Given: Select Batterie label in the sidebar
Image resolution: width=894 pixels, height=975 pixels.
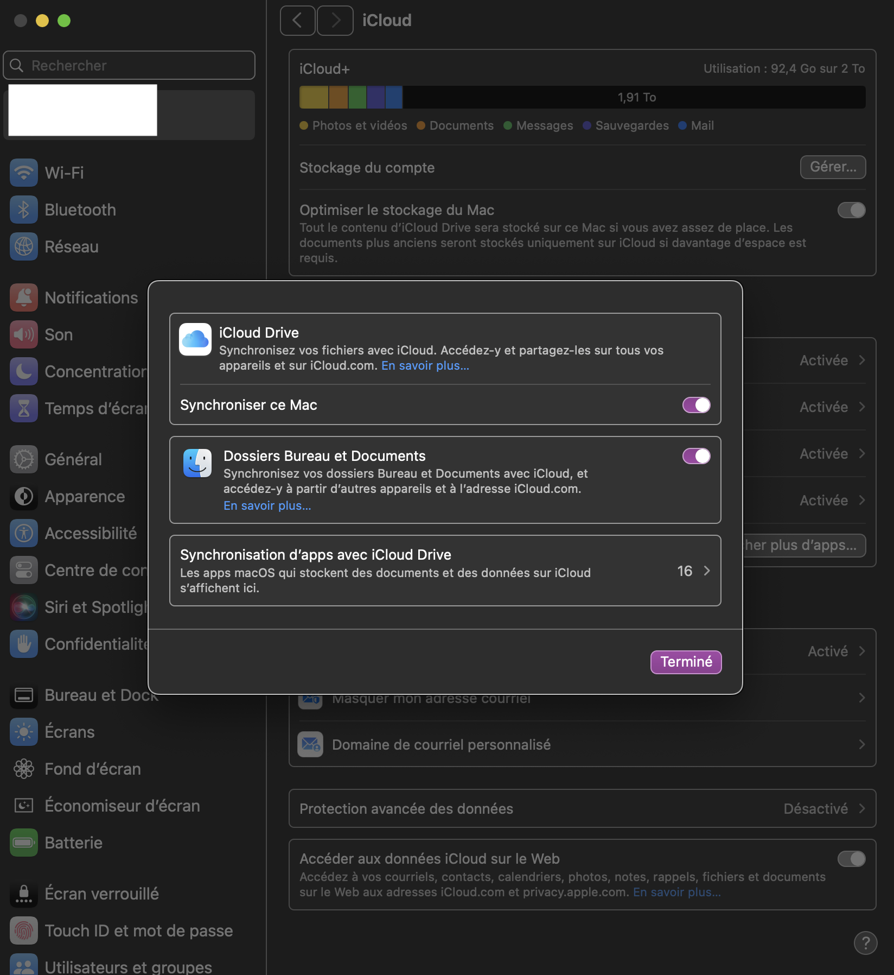Looking at the screenshot, I should (x=74, y=843).
